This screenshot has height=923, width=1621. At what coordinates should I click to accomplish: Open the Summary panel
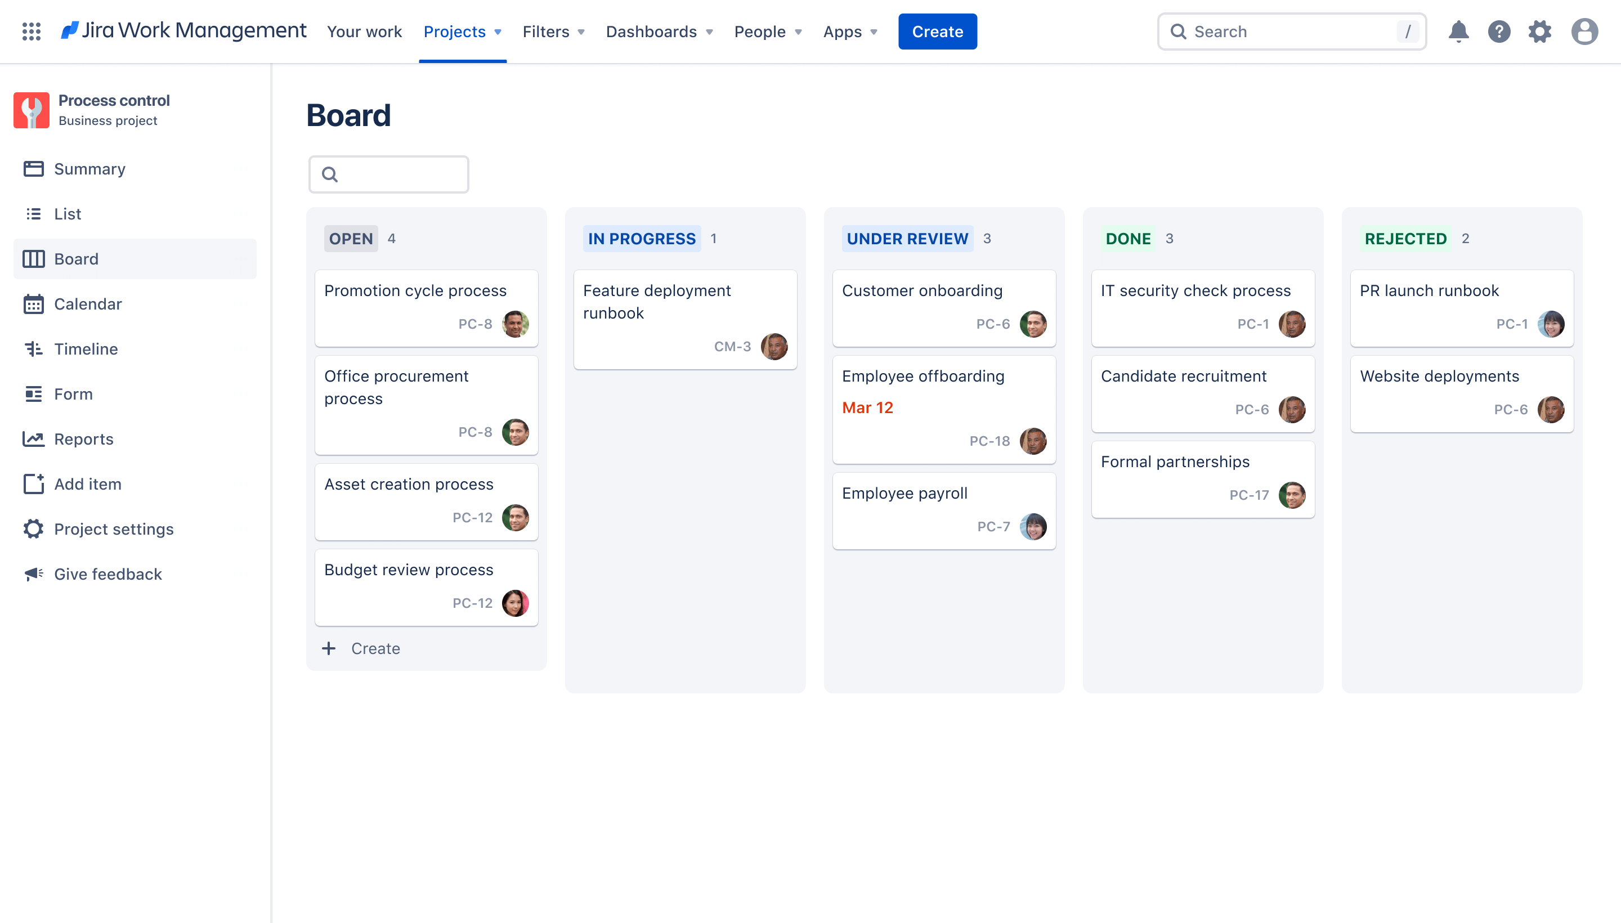(x=88, y=168)
